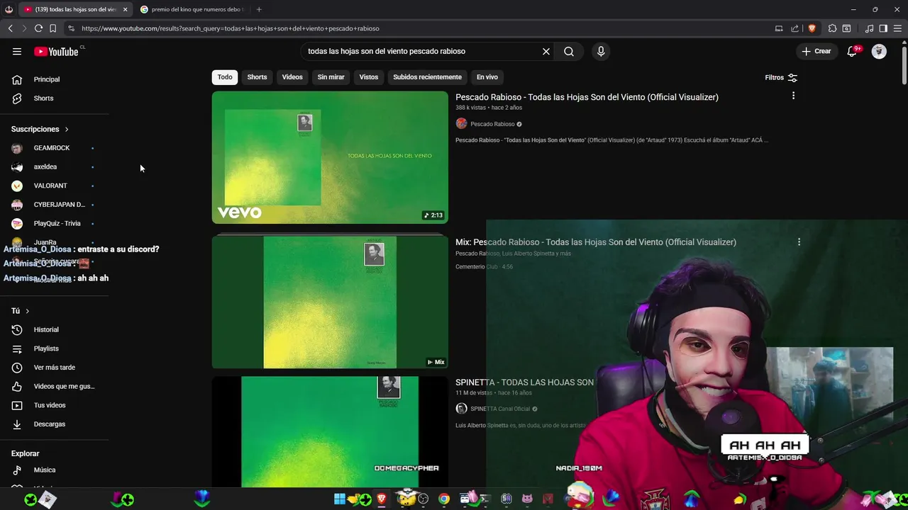Select the Todo filter chip
This screenshot has height=510, width=908.
[225, 77]
